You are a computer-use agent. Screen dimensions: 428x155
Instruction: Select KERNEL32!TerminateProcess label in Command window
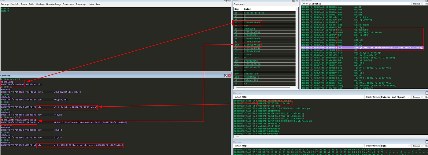click(x=19, y=120)
